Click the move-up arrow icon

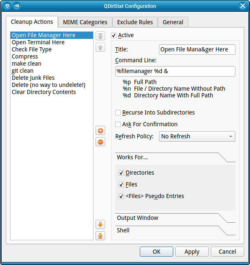(100, 47)
